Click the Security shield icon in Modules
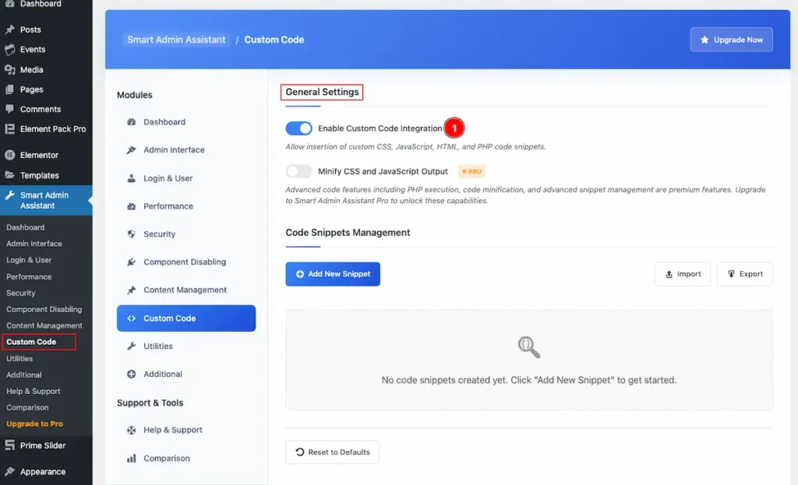 tap(131, 234)
